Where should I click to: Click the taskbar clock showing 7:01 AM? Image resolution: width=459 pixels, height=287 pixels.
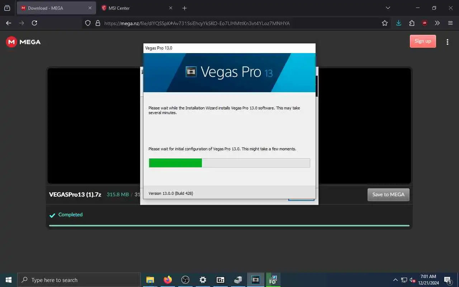[429, 280]
